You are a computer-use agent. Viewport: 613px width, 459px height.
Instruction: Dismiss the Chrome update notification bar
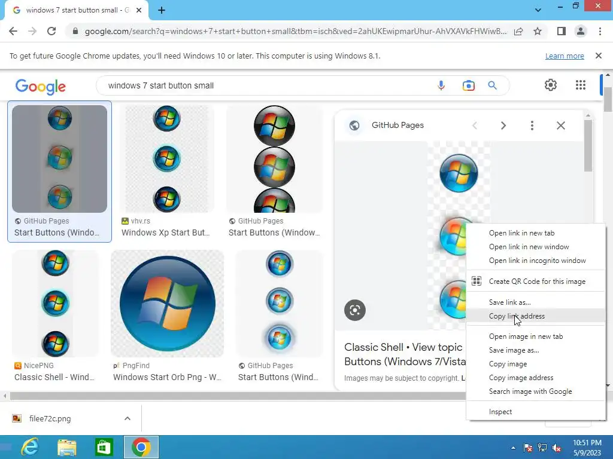pos(599,56)
